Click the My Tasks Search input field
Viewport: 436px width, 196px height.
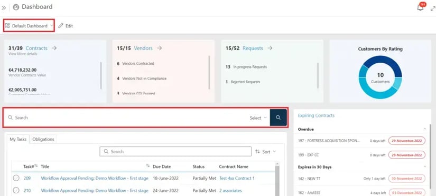pos(175,151)
